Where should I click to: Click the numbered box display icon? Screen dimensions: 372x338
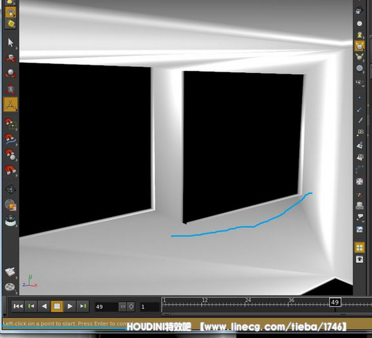[x=360, y=132]
